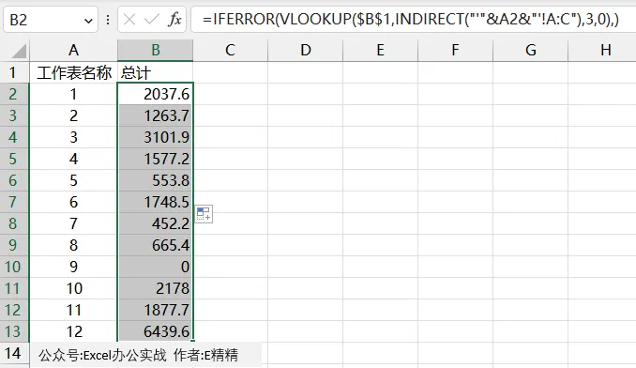Open the Auto Fill Options button

pyautogui.click(x=204, y=214)
